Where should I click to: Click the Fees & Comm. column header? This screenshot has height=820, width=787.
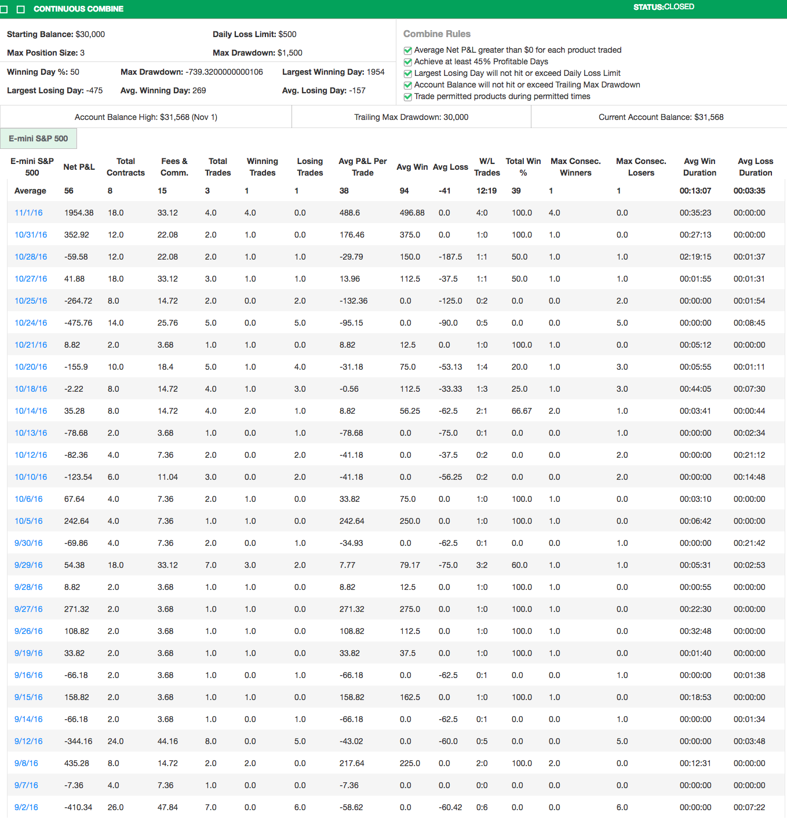pos(174,167)
